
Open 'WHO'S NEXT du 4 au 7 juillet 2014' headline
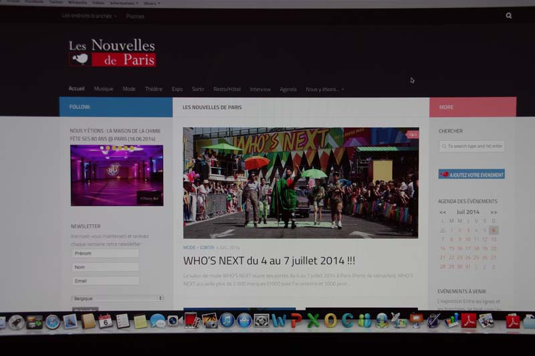(x=269, y=261)
